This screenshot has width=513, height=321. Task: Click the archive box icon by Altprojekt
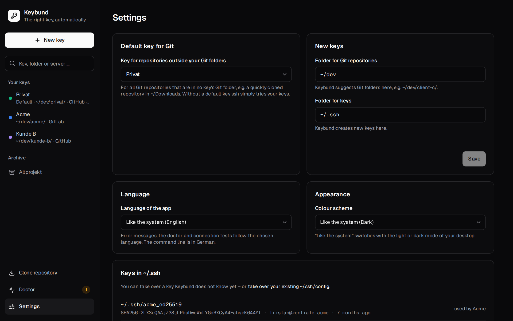pos(12,172)
